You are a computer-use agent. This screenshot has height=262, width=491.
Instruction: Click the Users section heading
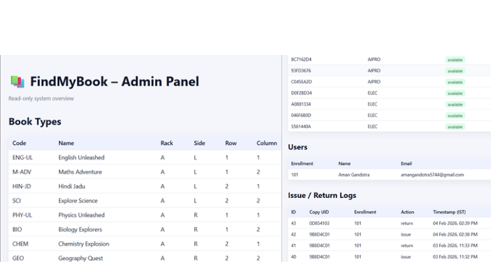[298, 147]
